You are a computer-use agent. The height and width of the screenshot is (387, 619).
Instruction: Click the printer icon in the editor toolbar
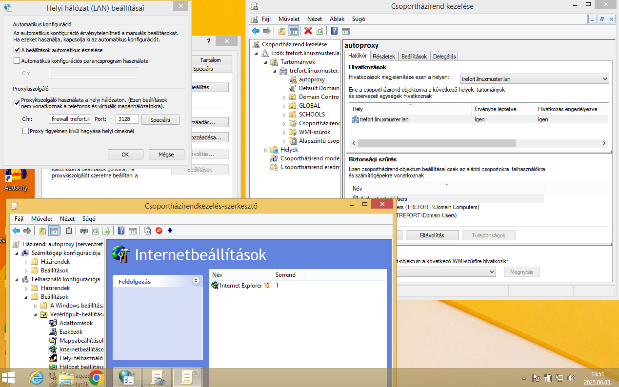(x=84, y=231)
